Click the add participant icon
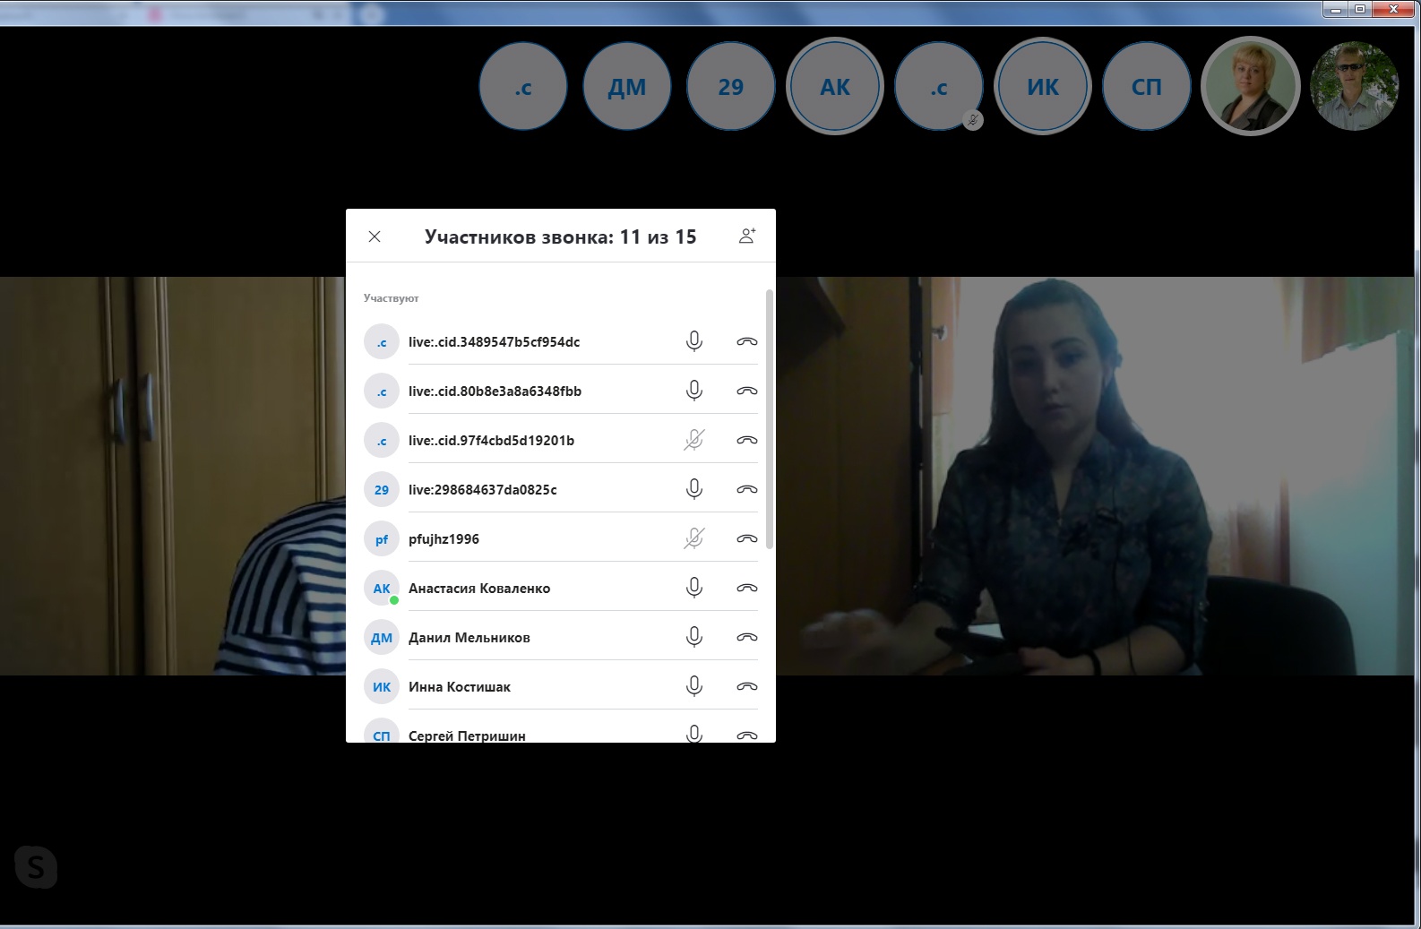This screenshot has height=929, width=1421. pos(746,237)
